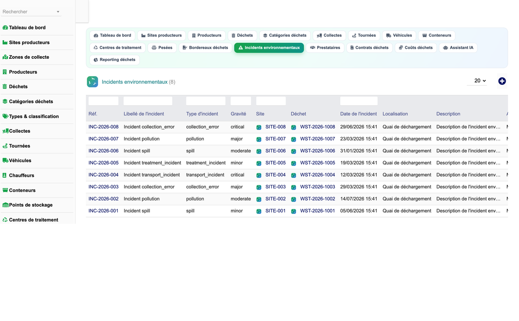Click the Réf. filter input field

(103, 101)
